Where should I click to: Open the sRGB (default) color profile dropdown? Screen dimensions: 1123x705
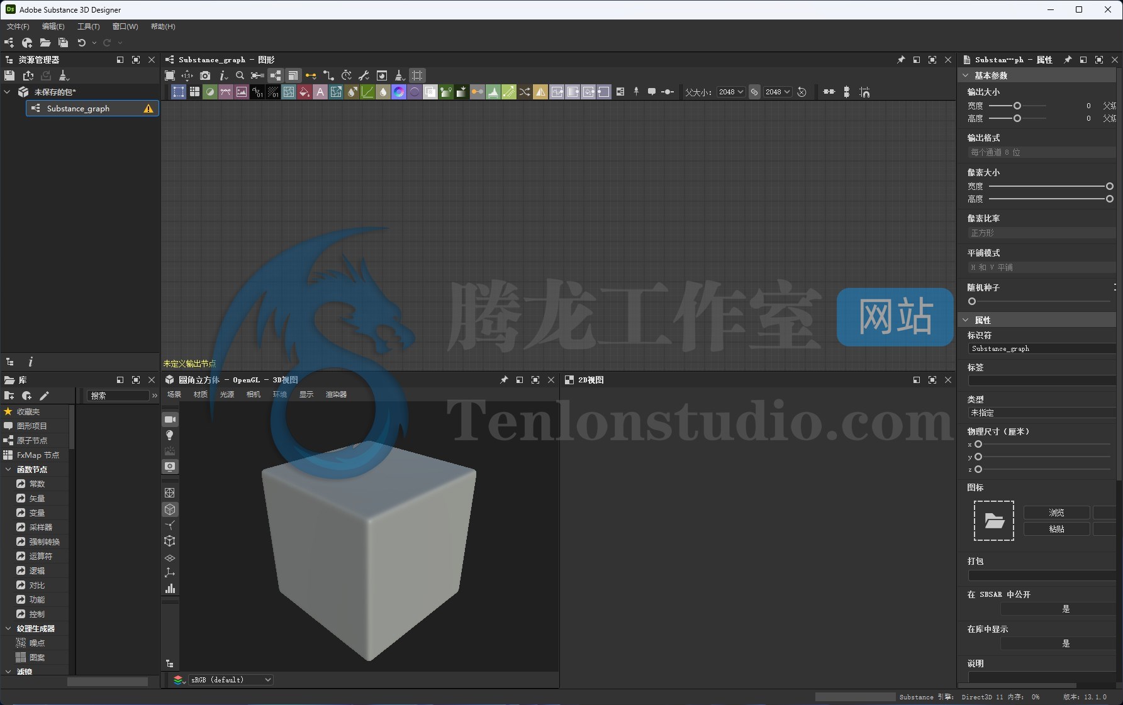(x=231, y=680)
